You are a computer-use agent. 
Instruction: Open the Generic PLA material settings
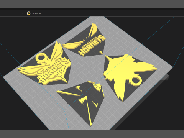click(36, 13)
